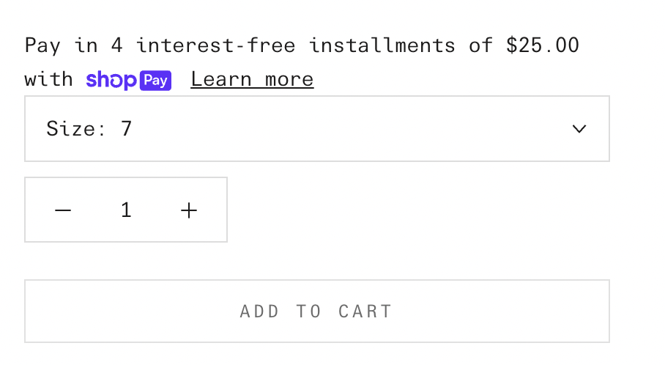
Task: Click the chevron arrow in Size selector
Action: (579, 129)
